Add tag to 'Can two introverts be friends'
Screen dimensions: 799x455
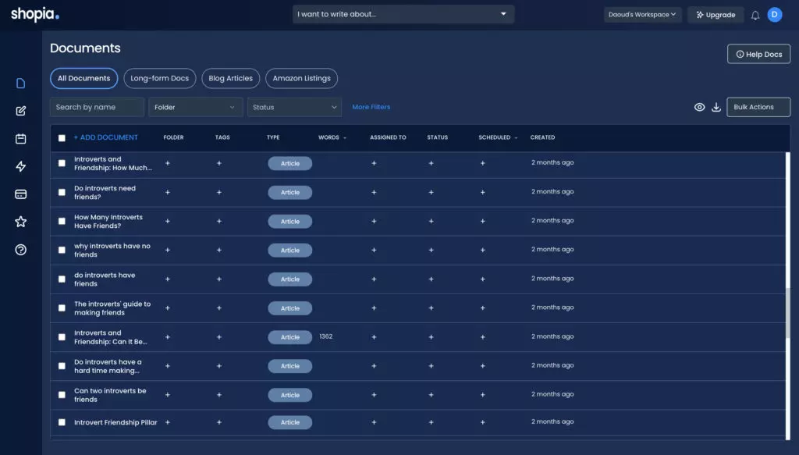(219, 395)
